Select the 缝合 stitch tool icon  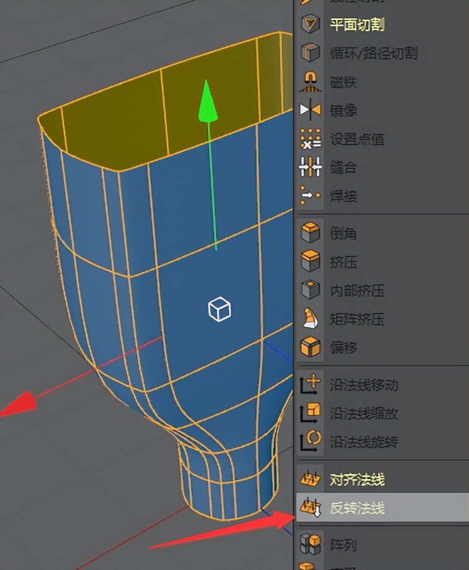point(310,167)
